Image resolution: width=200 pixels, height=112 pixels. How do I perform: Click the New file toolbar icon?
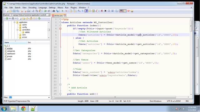7,11
